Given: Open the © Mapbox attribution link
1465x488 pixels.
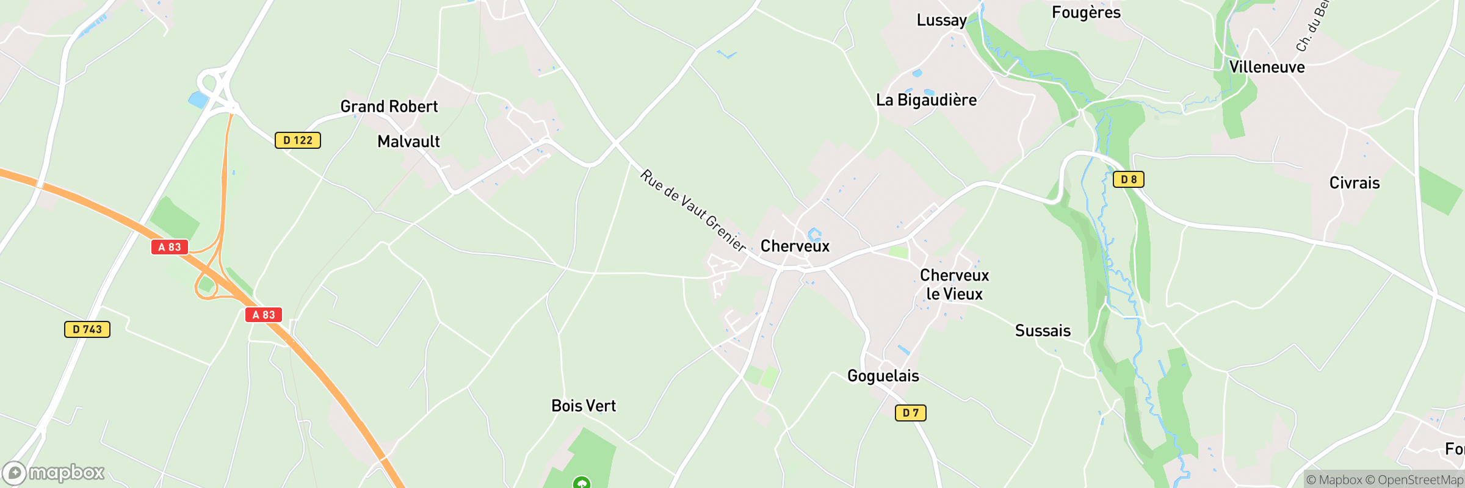Looking at the screenshot, I should (x=1334, y=480).
